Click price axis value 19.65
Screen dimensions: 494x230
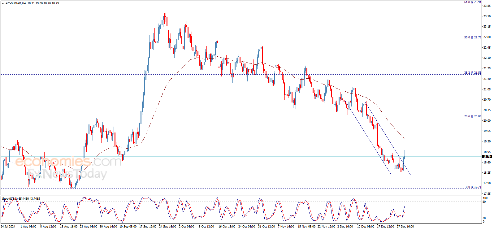coord(487,131)
